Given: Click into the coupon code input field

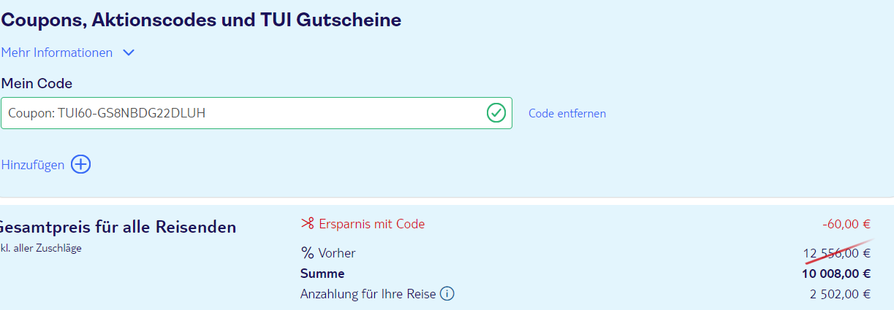Looking at the screenshot, I should point(257,113).
